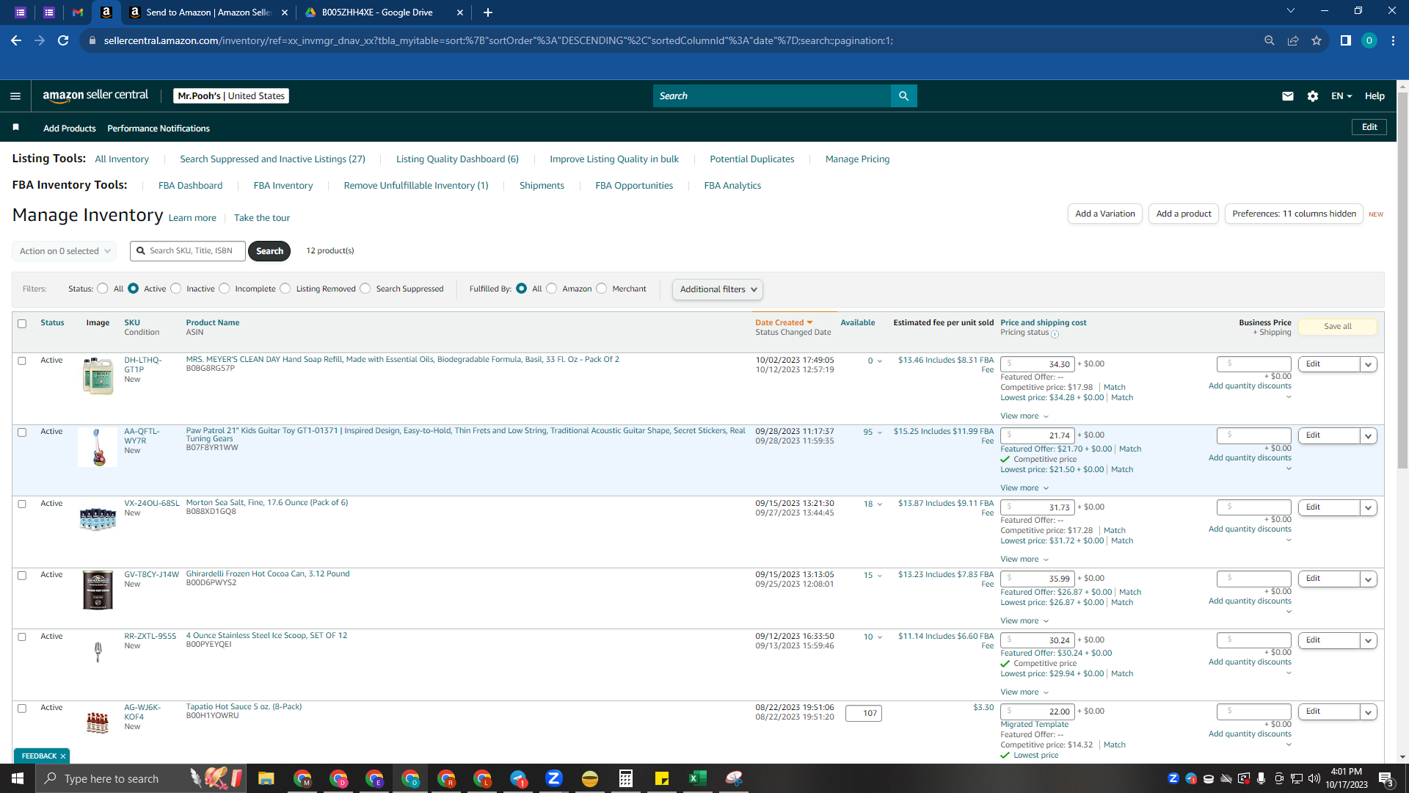This screenshot has height=793, width=1409.
Task: Select the Search Suppressed status filter
Action: (x=365, y=289)
